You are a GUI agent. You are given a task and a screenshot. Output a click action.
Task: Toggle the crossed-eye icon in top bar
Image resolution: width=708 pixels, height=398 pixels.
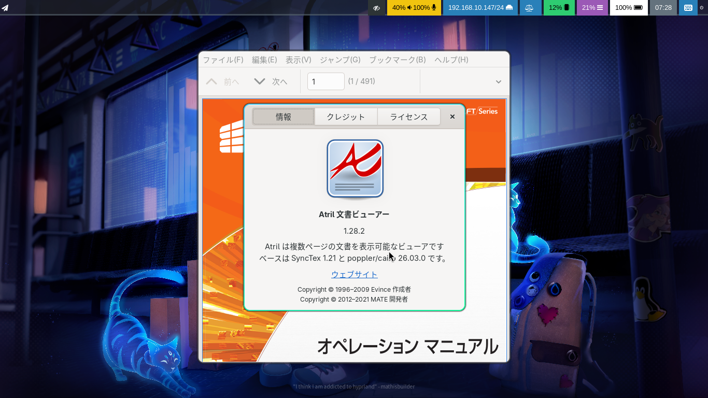(377, 8)
